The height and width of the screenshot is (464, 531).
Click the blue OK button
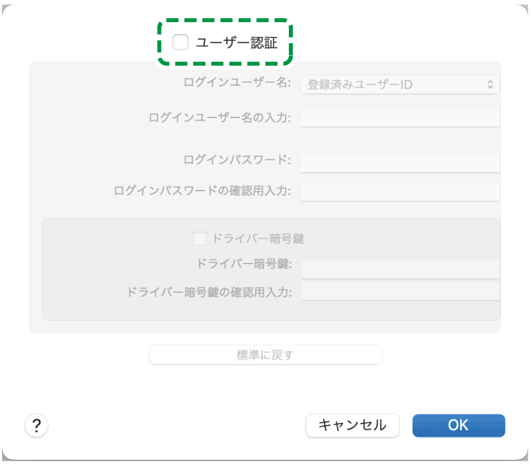[458, 425]
